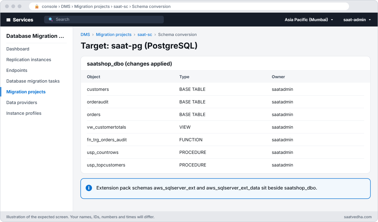The image size is (378, 222).
Task: Click the Migration projects breadcrumb link
Action: (x=114, y=35)
